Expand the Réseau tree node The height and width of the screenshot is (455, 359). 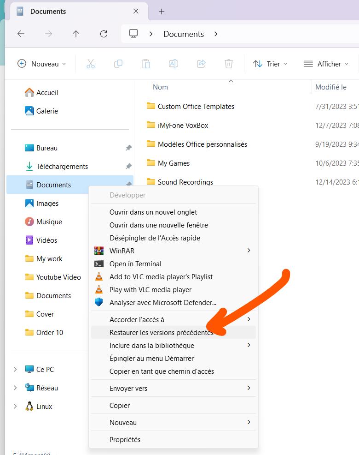point(15,388)
